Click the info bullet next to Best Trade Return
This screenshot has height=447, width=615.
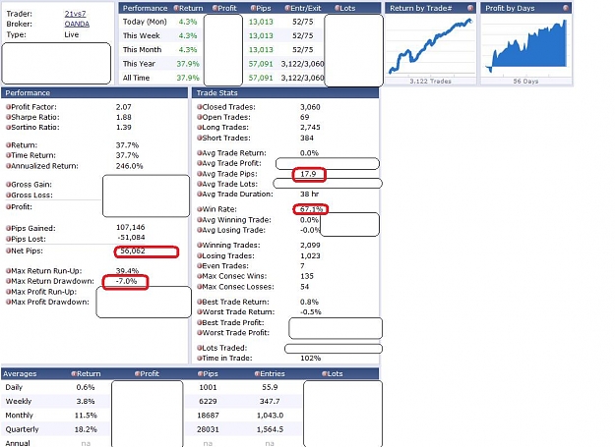tap(199, 302)
